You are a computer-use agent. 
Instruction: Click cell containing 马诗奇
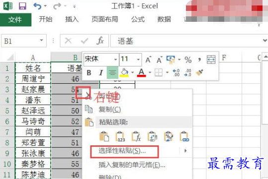[x=33, y=121]
